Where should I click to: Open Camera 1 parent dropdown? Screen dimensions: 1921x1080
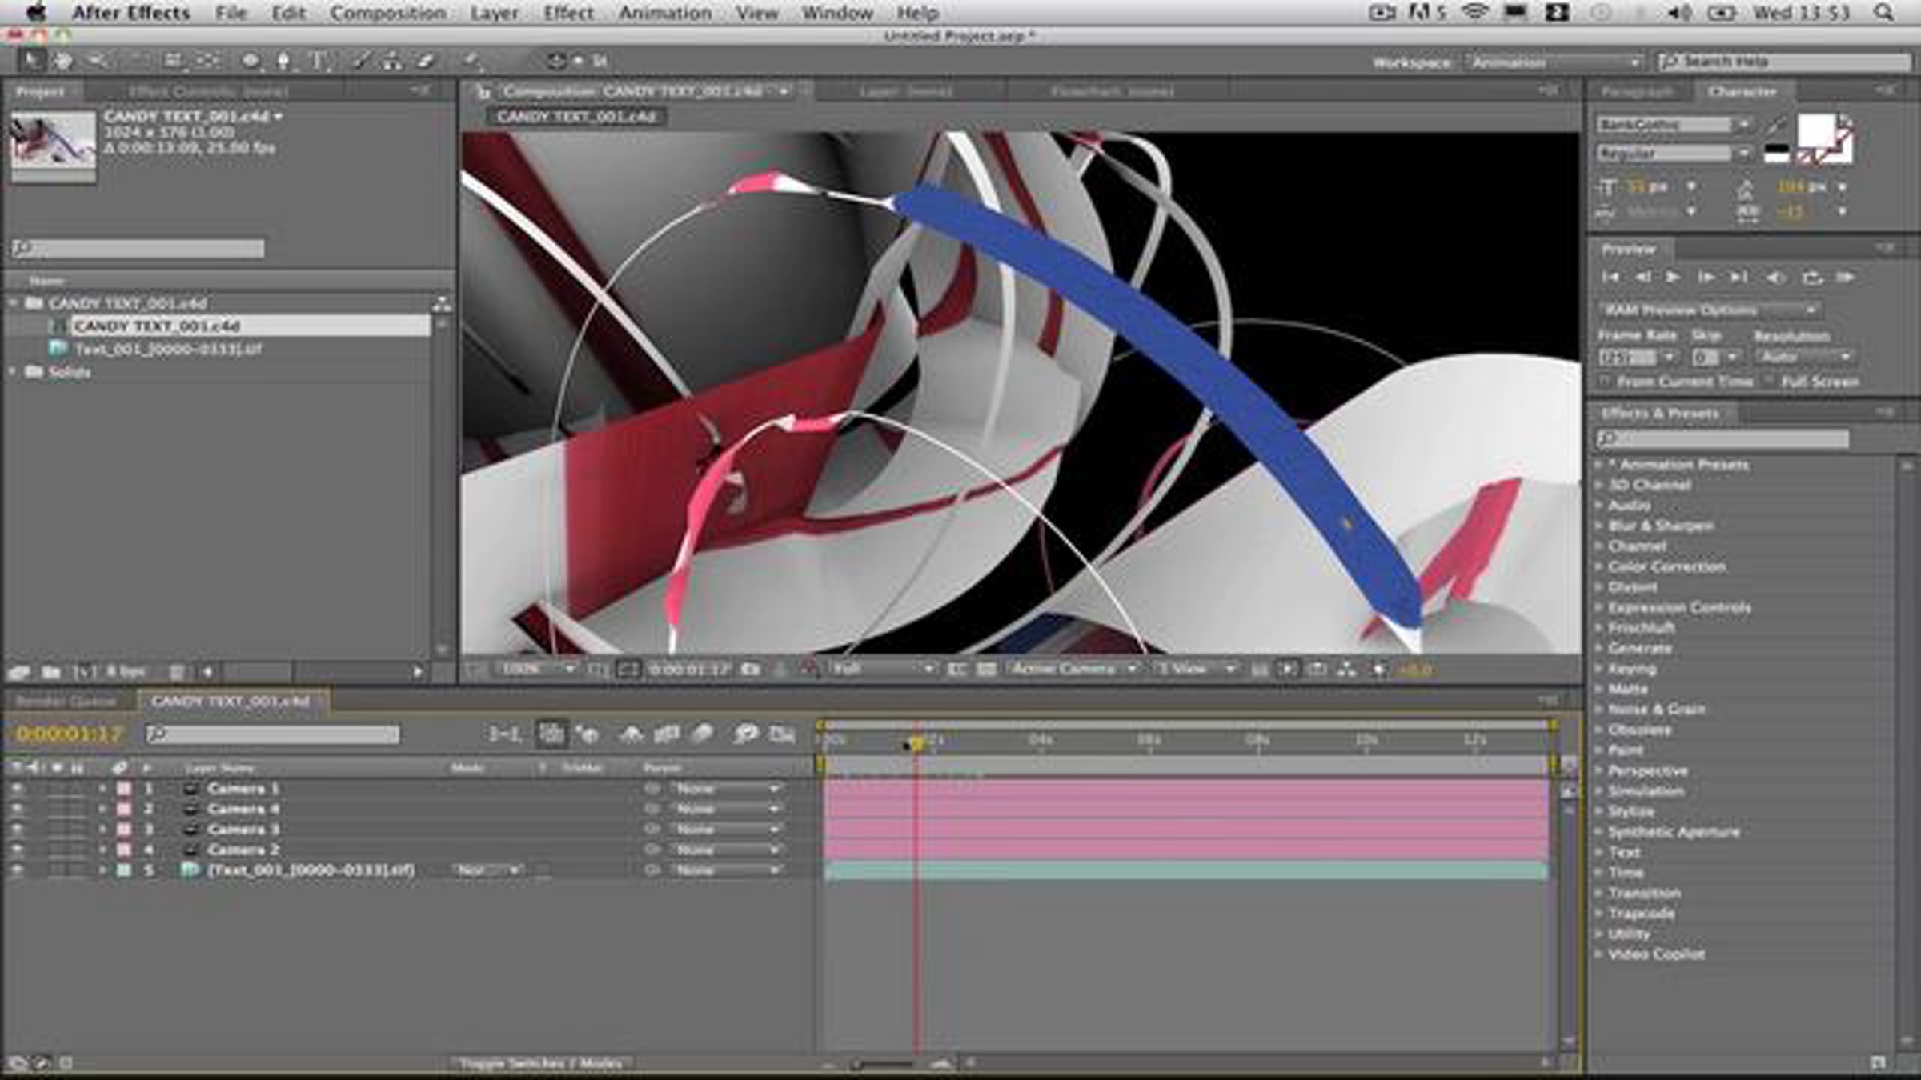coord(727,789)
